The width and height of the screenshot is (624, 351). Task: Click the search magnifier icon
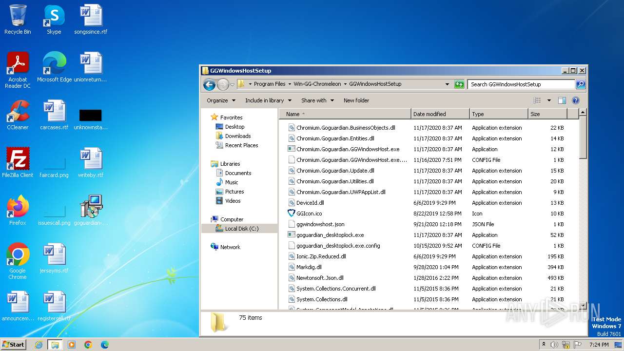[580, 84]
